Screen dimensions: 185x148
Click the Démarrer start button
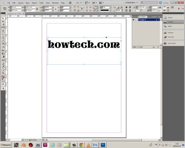click(x=6, y=145)
